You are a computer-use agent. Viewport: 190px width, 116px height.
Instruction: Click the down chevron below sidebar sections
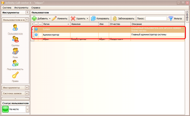(x=15, y=99)
